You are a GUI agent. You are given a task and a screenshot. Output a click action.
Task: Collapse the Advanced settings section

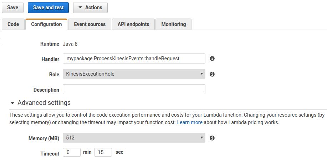tap(40, 103)
